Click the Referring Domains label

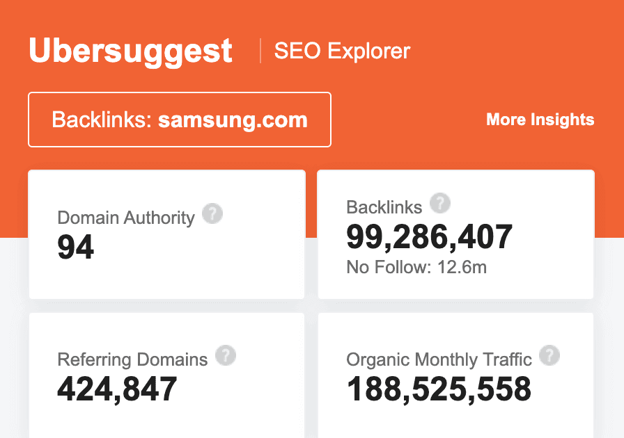tap(132, 359)
